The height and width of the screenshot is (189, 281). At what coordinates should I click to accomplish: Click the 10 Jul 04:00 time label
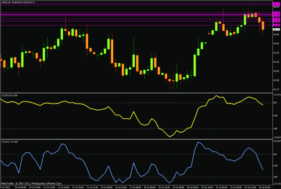(x=20, y=187)
